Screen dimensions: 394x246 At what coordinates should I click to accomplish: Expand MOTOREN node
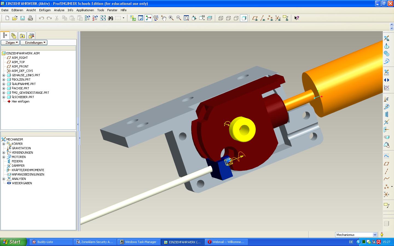(x=4, y=157)
